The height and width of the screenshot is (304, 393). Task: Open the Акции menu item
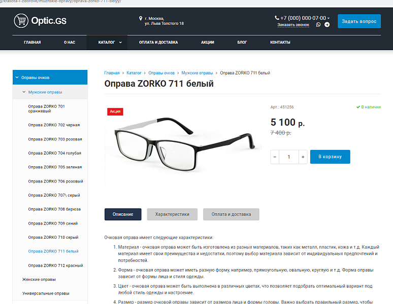207,43
